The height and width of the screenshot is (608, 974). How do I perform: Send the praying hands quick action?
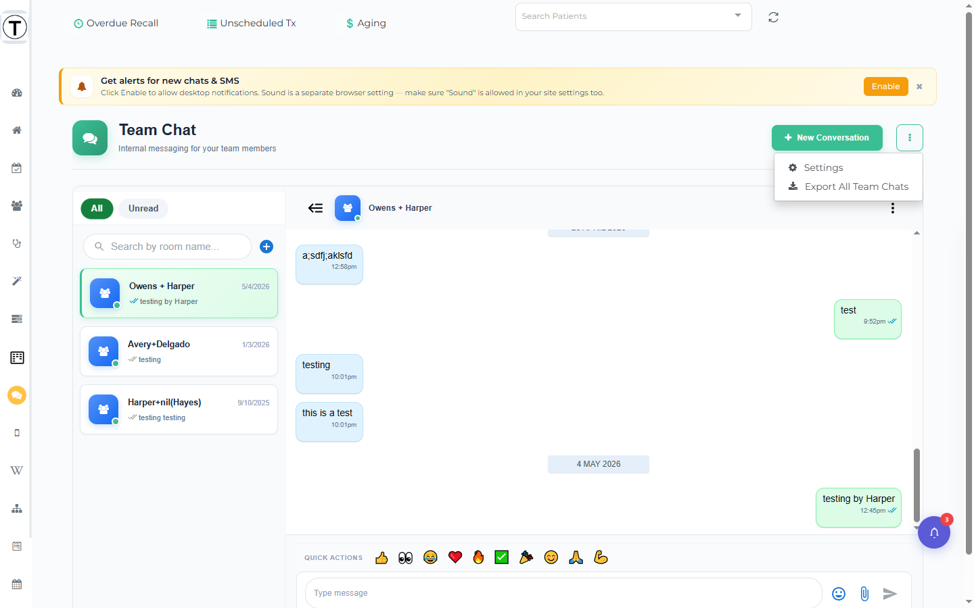coord(576,557)
